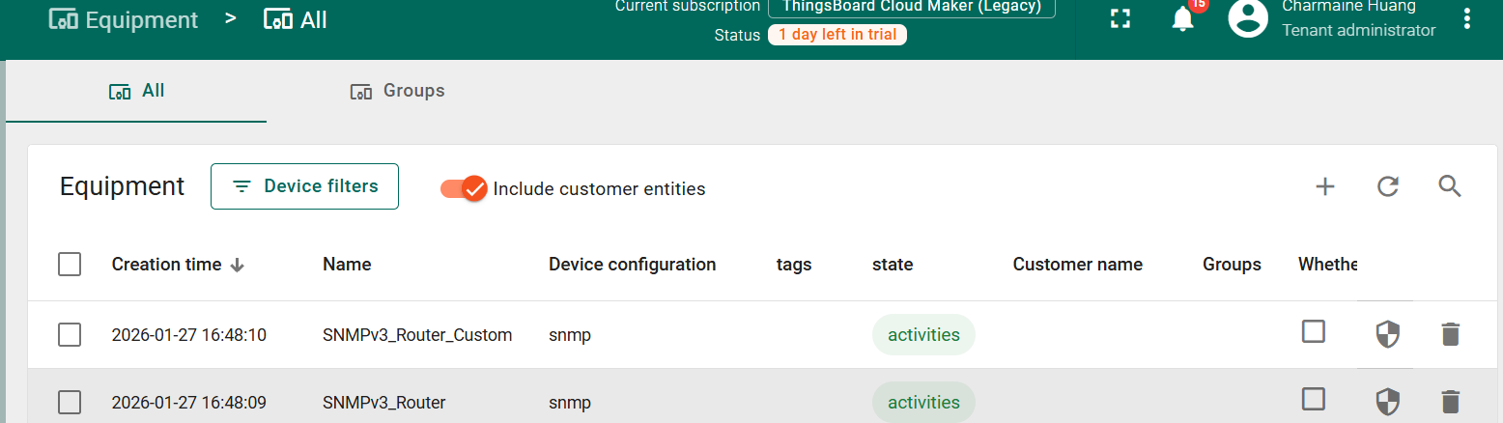The image size is (1503, 423).
Task: Open the Device filters panel
Action: pyautogui.click(x=304, y=186)
